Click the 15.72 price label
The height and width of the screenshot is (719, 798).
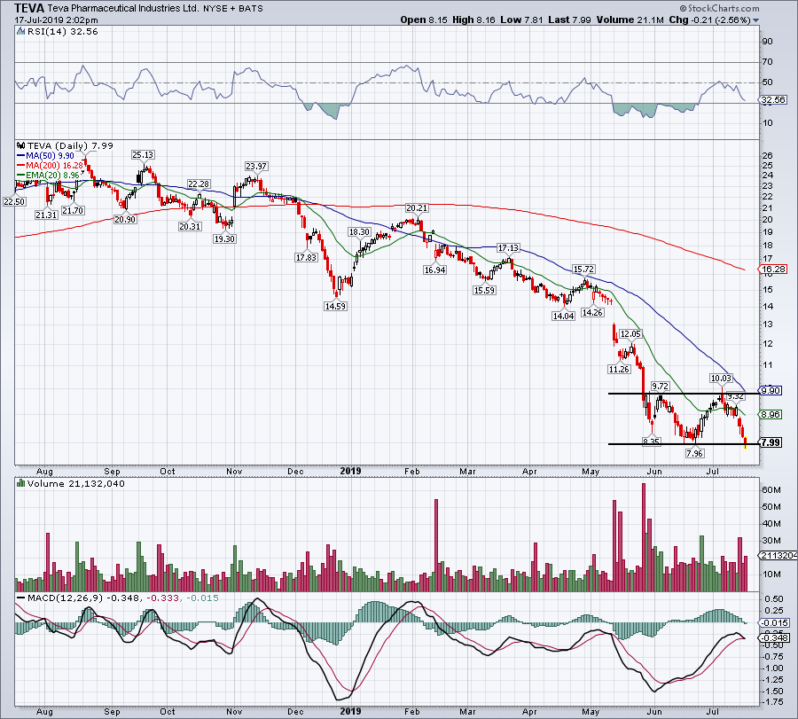coord(583,270)
